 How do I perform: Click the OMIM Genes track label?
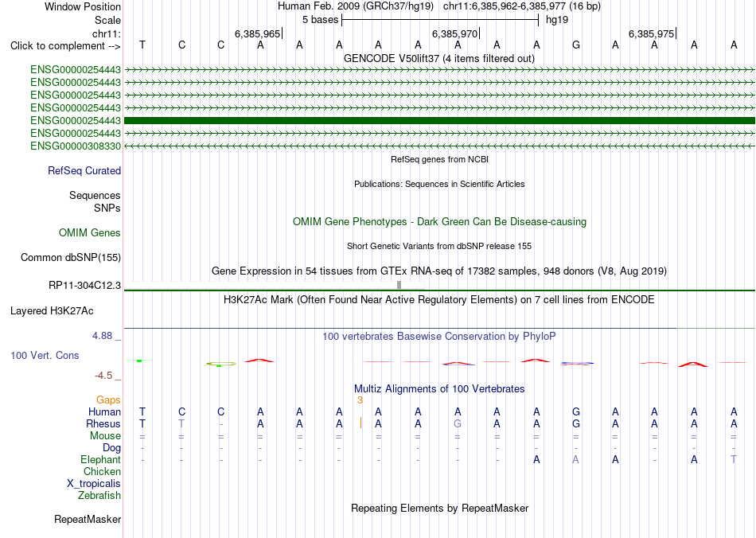click(x=89, y=233)
